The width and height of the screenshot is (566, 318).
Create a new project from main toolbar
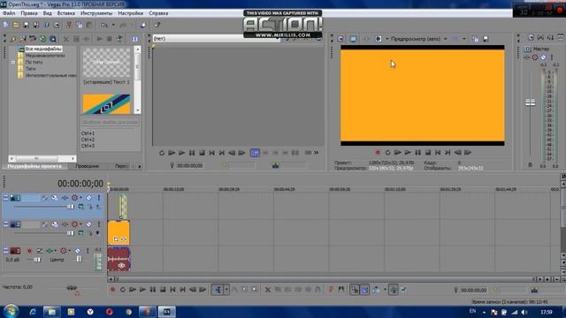click(6, 25)
